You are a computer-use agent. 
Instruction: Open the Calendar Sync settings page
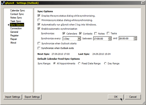tap(18, 10)
